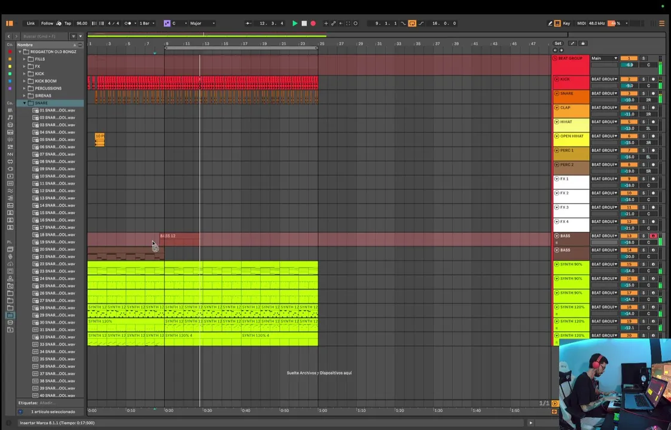Open the Key map mode button
The height and width of the screenshot is (430, 671).
coord(566,23)
